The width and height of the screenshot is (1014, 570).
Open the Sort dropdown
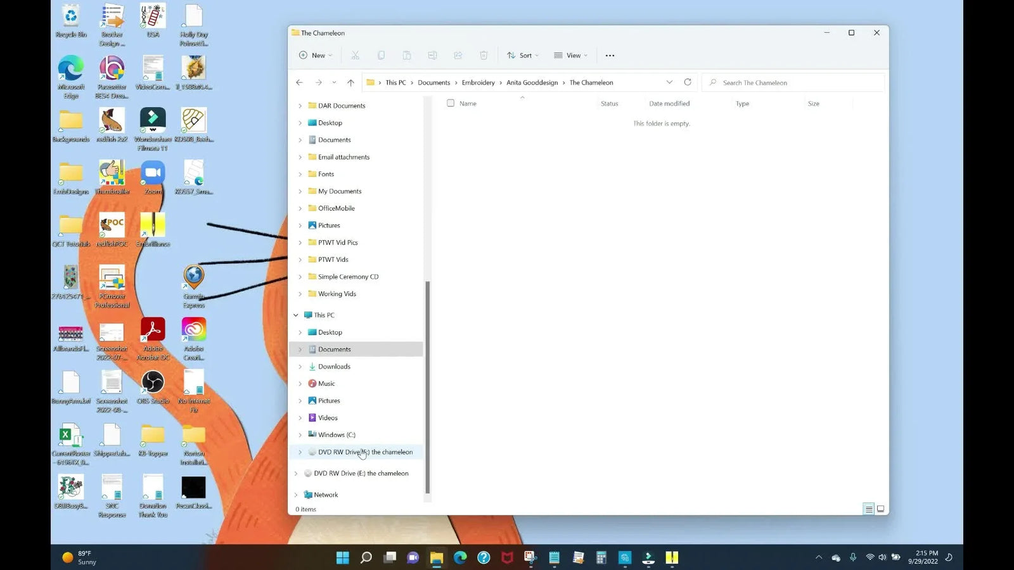click(522, 55)
